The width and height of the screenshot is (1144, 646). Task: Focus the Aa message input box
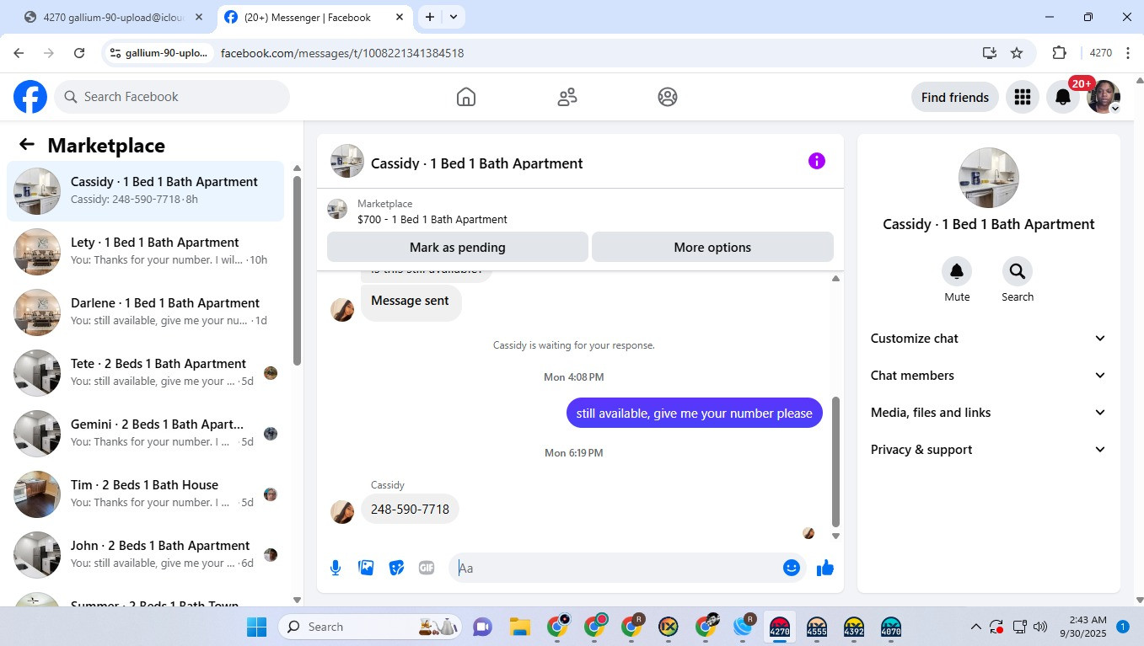coord(618,568)
